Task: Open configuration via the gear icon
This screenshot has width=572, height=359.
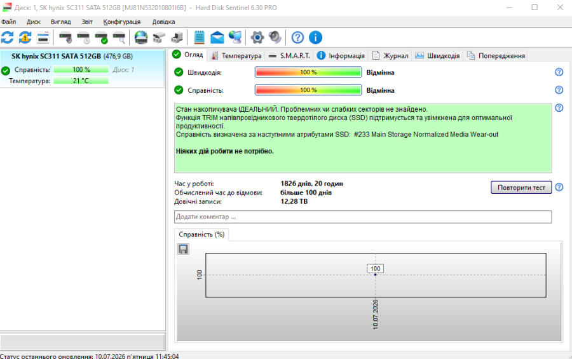Action: click(x=257, y=37)
